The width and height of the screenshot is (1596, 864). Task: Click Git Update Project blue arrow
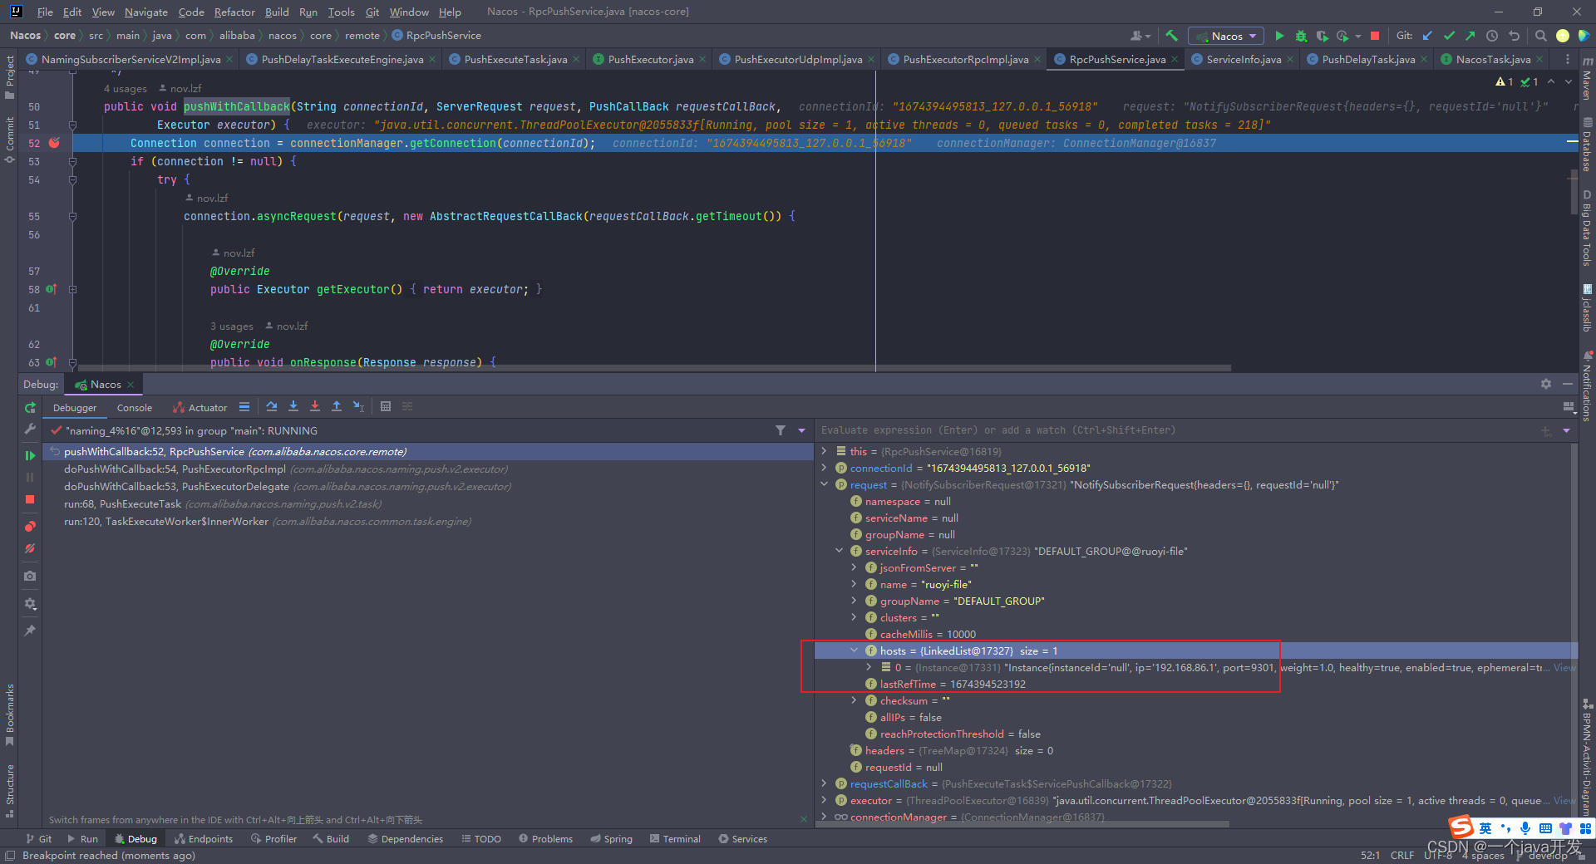coord(1427,36)
